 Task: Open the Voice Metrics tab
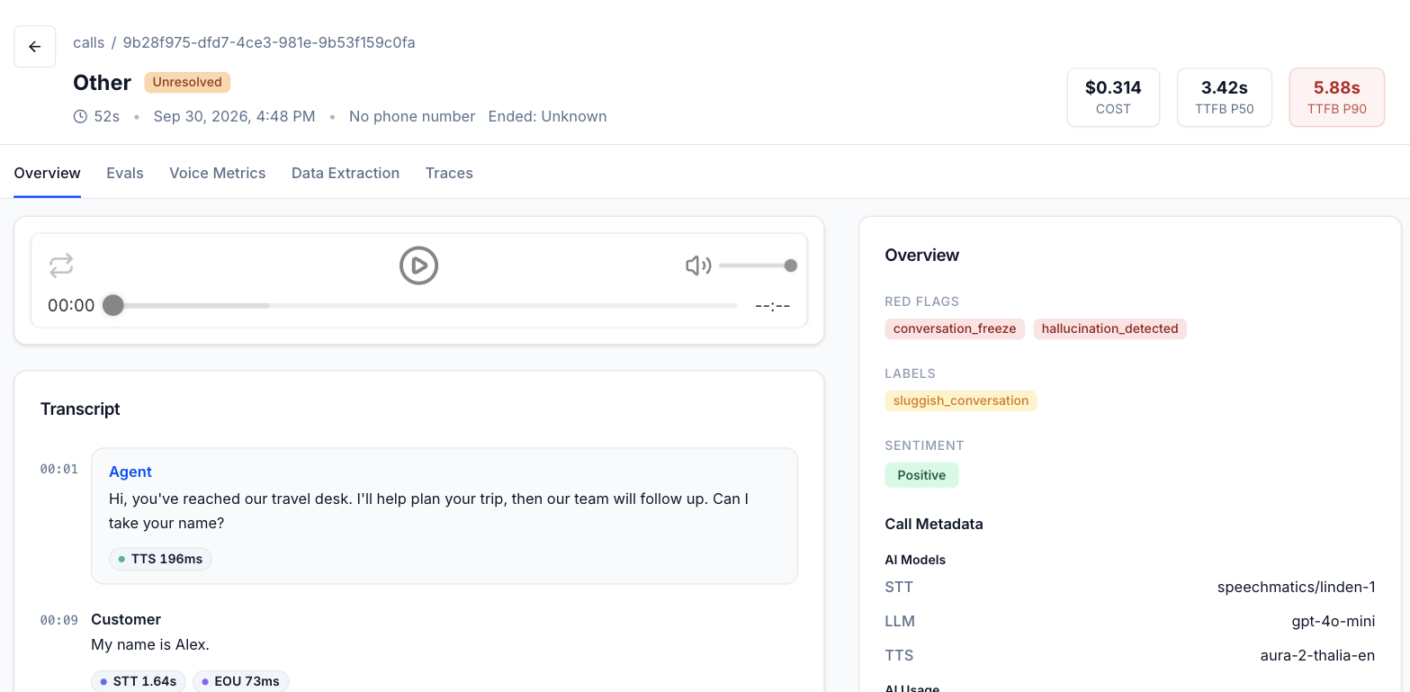(218, 173)
